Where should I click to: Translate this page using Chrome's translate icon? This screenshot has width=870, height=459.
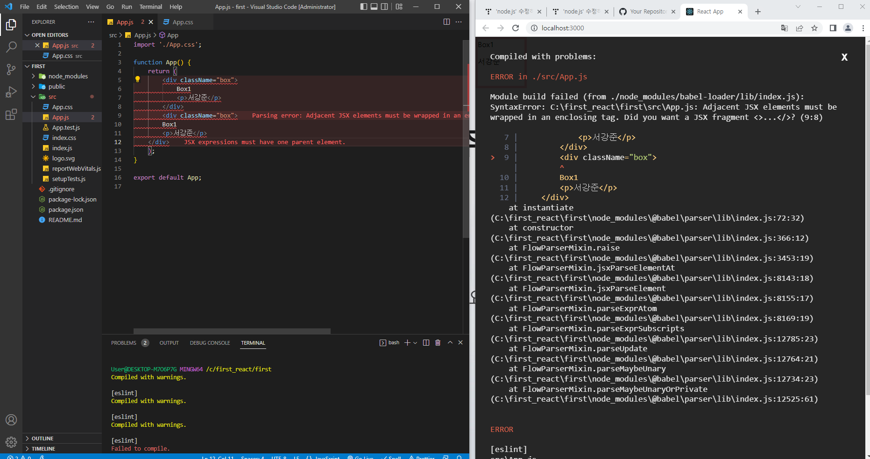click(785, 28)
